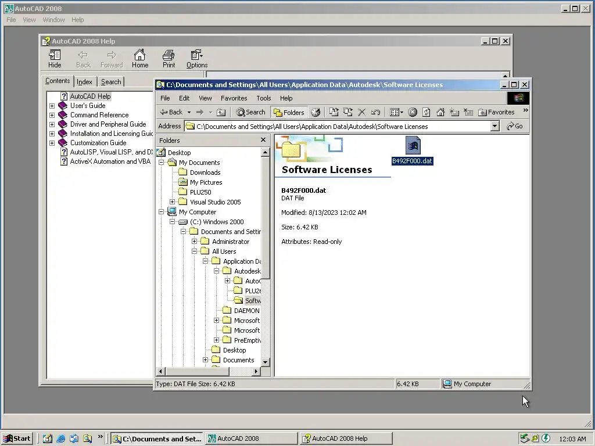Click the Favorites toolbar button
Image resolution: width=595 pixels, height=446 pixels.
coord(496,112)
